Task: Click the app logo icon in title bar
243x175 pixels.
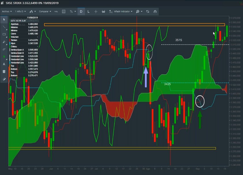Action: pos(2,3)
